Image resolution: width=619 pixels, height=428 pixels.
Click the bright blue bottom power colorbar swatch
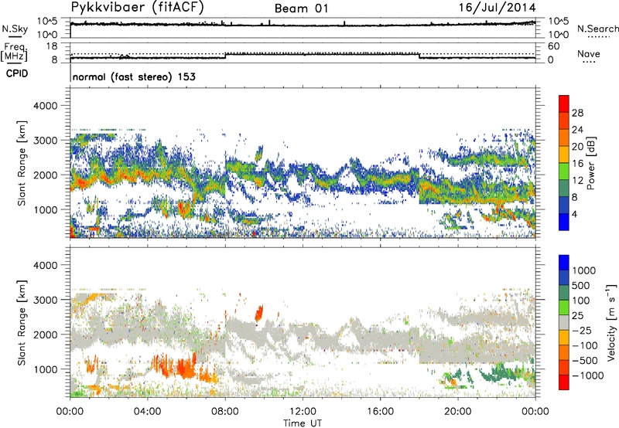564,222
